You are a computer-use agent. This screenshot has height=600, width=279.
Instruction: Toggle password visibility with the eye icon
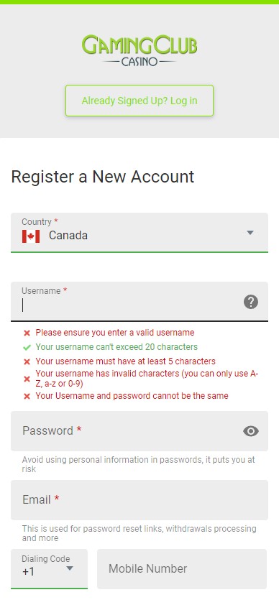pos(251,431)
